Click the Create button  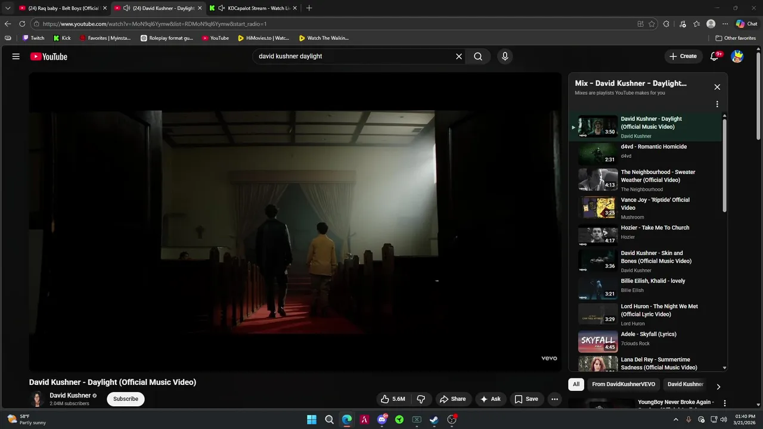(x=683, y=57)
